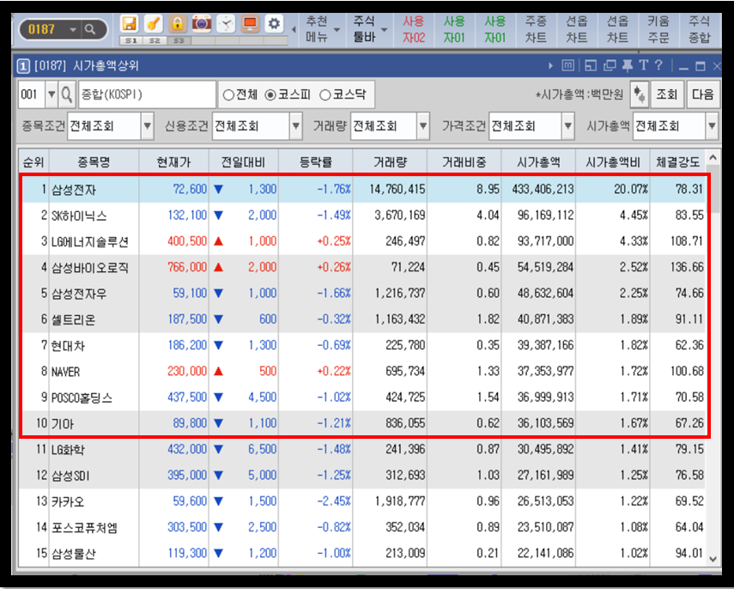The width and height of the screenshot is (734, 589).
Task: Click the T font icon in title bar
Action: [643, 65]
